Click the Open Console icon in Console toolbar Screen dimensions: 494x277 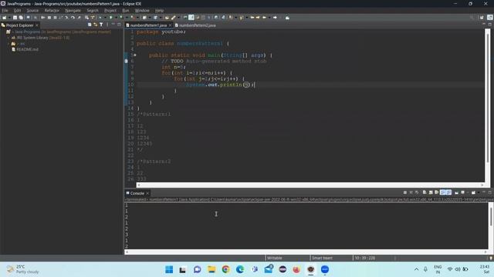[473, 192]
